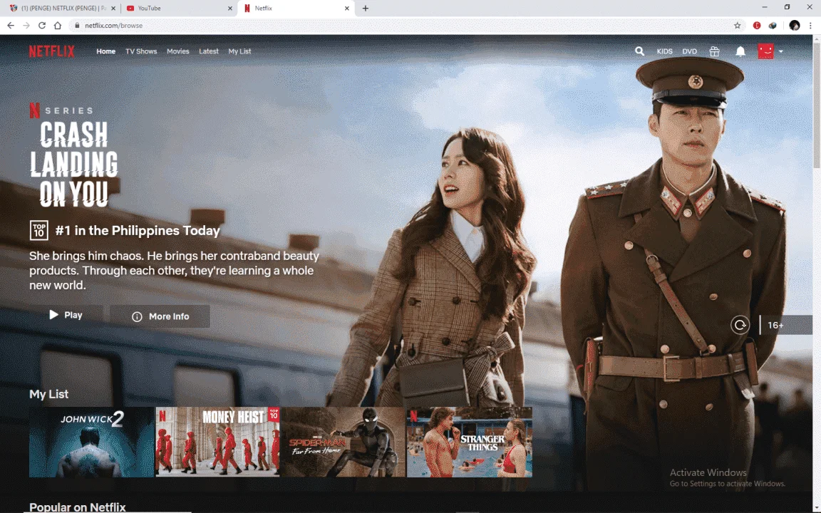Switch to KIDS profile
The image size is (821, 513).
pyautogui.click(x=664, y=51)
